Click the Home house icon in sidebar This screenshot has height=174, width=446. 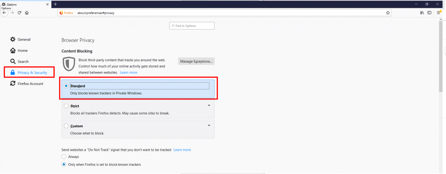point(13,50)
